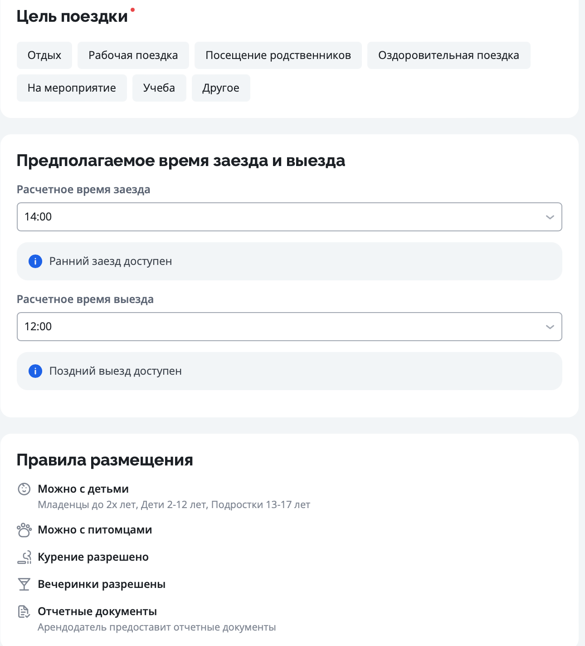Click the smoking allowed icon

point(24,557)
